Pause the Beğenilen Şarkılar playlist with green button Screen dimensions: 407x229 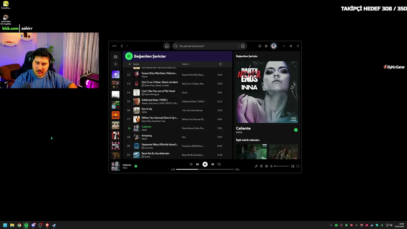coord(129,56)
